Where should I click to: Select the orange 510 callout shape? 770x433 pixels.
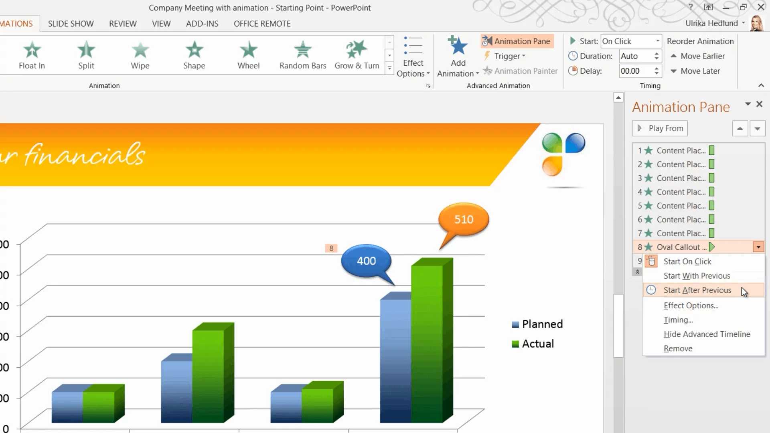(464, 219)
